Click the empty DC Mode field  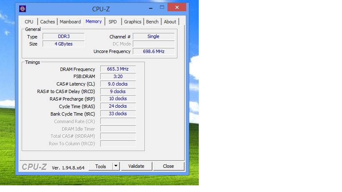154,44
